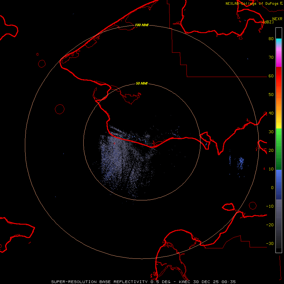Screen dimensions: 284x284
Task: Select the 10 value on the dBZ scale
Action: click(x=271, y=169)
